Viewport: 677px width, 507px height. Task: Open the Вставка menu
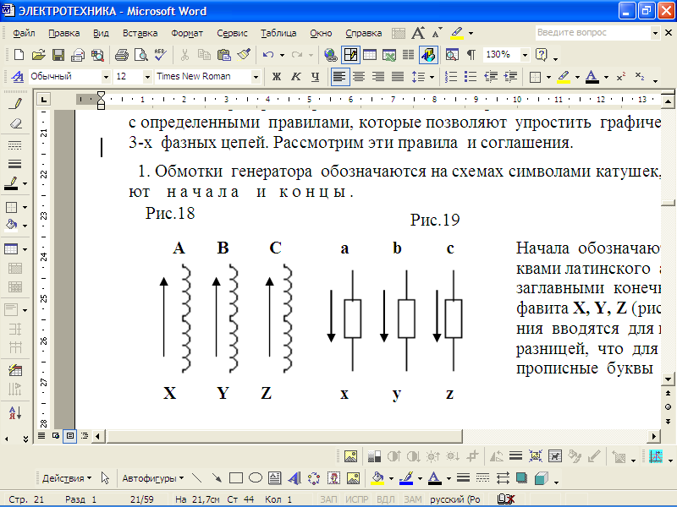140,33
